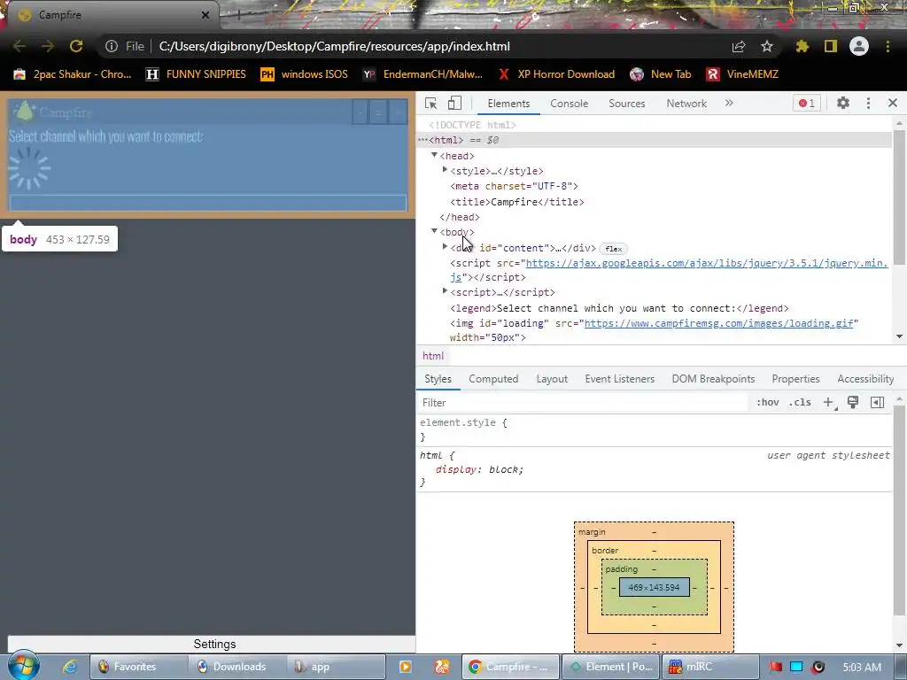Click the address bar URL
907x680 pixels.
click(334, 46)
